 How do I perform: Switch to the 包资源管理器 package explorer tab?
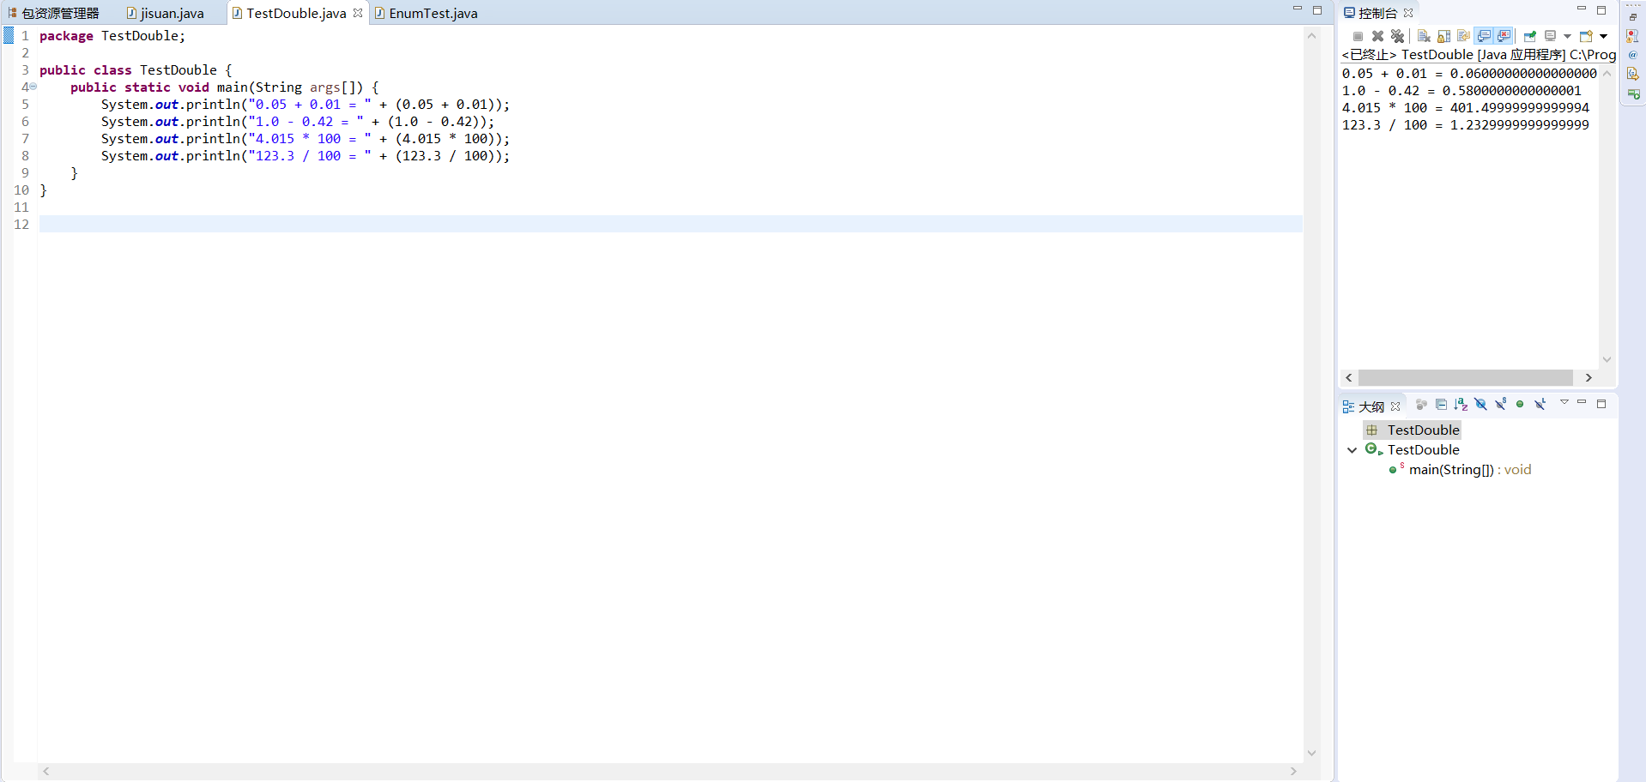(x=53, y=13)
